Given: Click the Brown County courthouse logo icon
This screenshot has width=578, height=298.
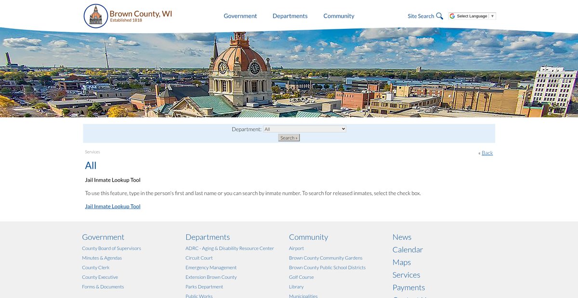Looking at the screenshot, I should 96,16.
